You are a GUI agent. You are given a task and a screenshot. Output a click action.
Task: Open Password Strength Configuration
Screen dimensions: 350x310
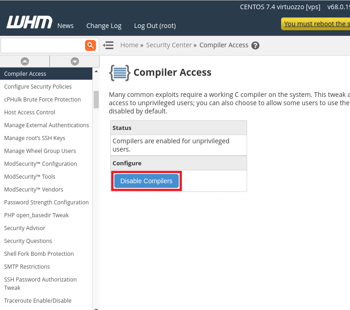[46, 203]
